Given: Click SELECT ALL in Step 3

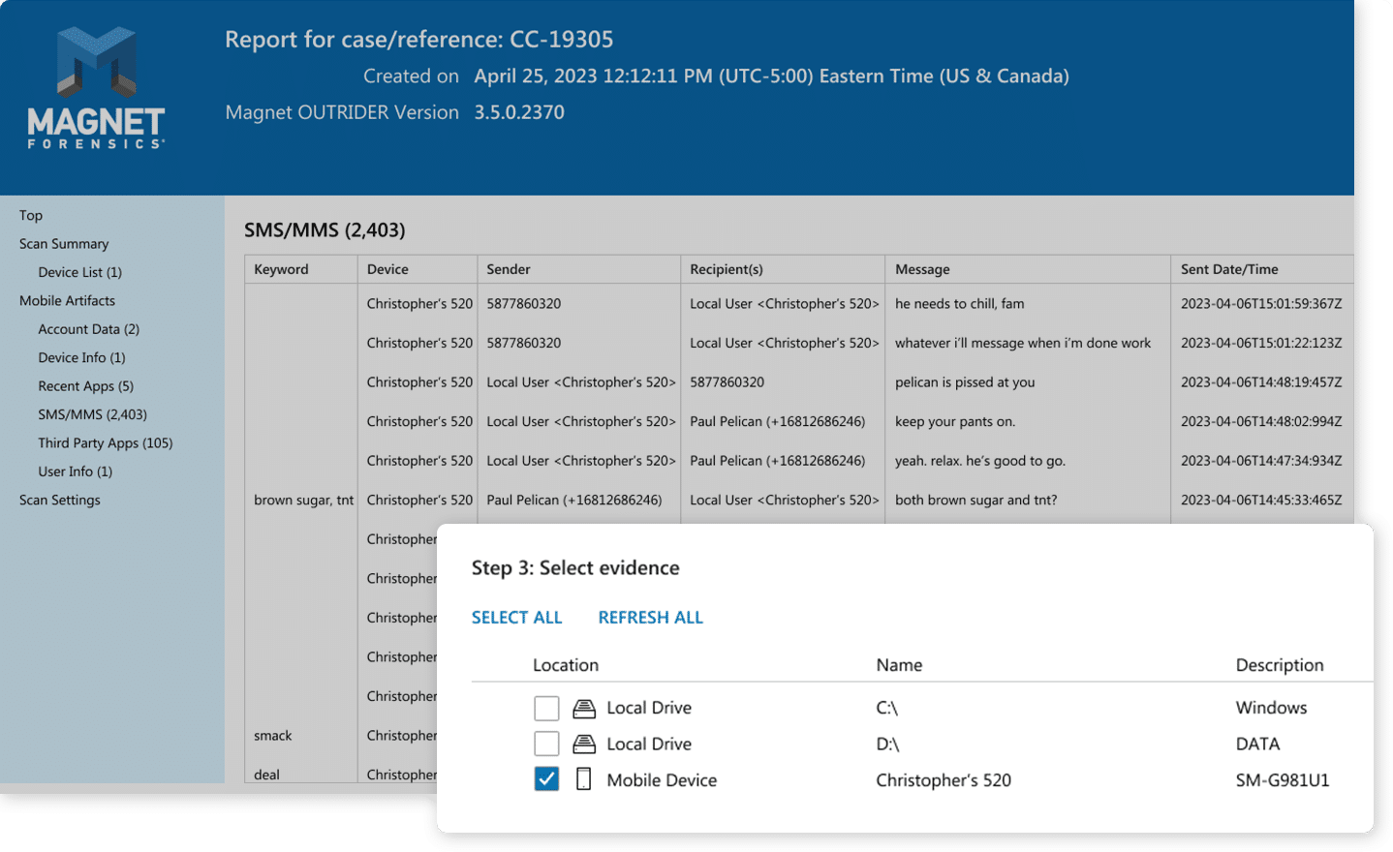Looking at the screenshot, I should (x=516, y=618).
